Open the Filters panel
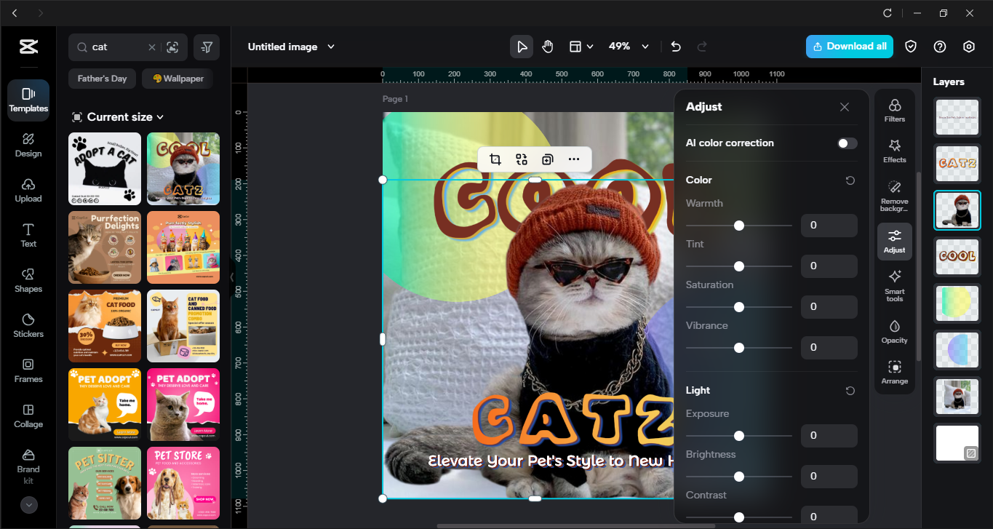The height and width of the screenshot is (529, 993). 894,109
